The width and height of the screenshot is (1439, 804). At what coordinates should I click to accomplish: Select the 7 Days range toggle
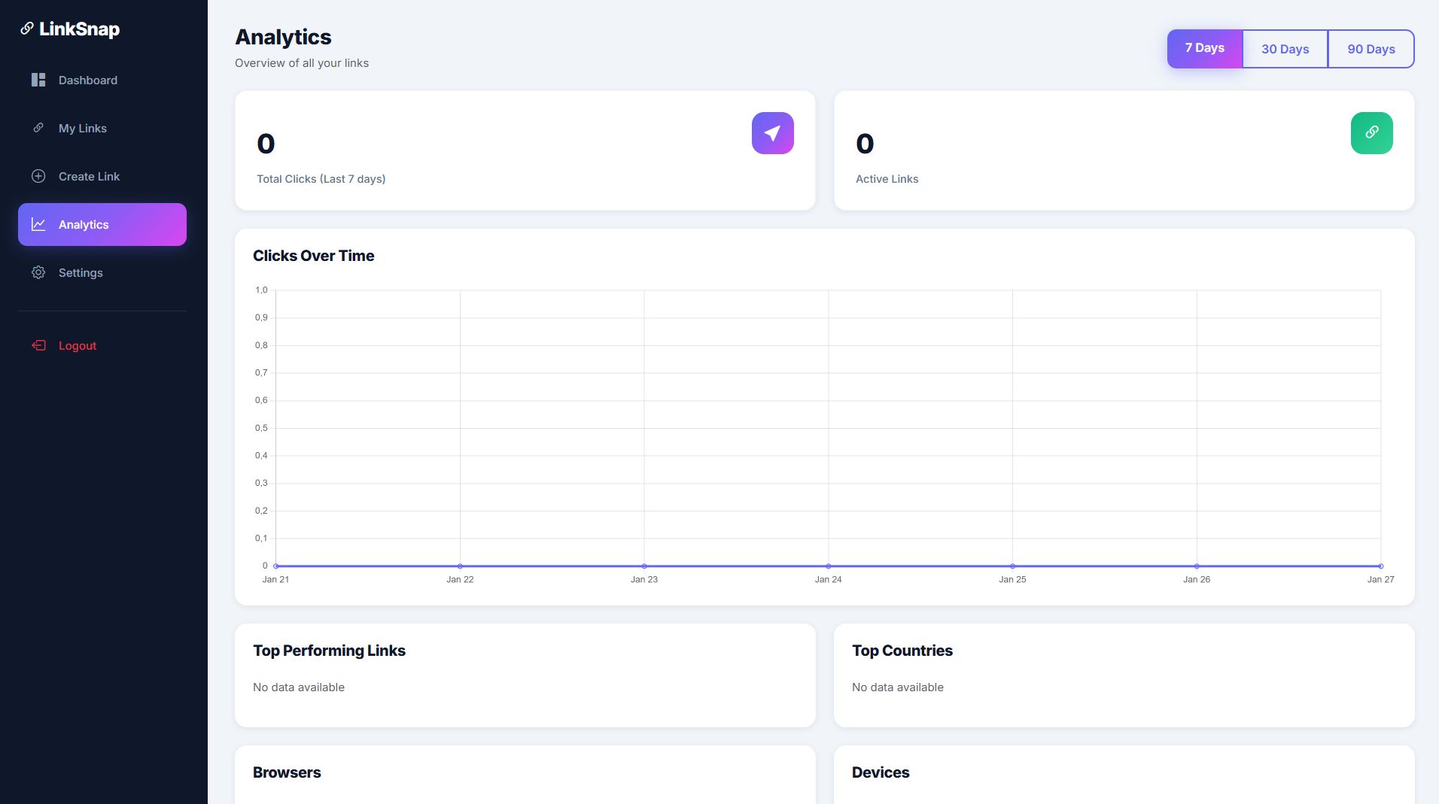1204,48
